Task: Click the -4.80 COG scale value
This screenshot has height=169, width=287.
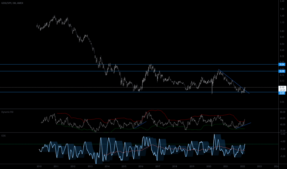Action: click(283, 141)
